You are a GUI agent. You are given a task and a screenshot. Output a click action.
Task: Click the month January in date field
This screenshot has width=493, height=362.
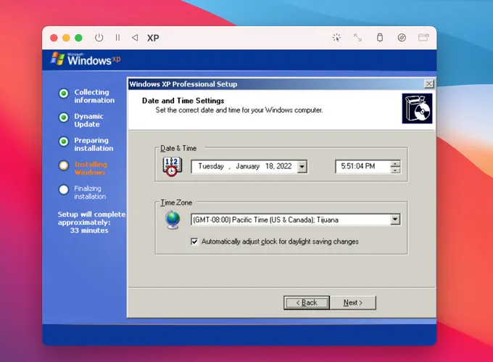point(247,166)
